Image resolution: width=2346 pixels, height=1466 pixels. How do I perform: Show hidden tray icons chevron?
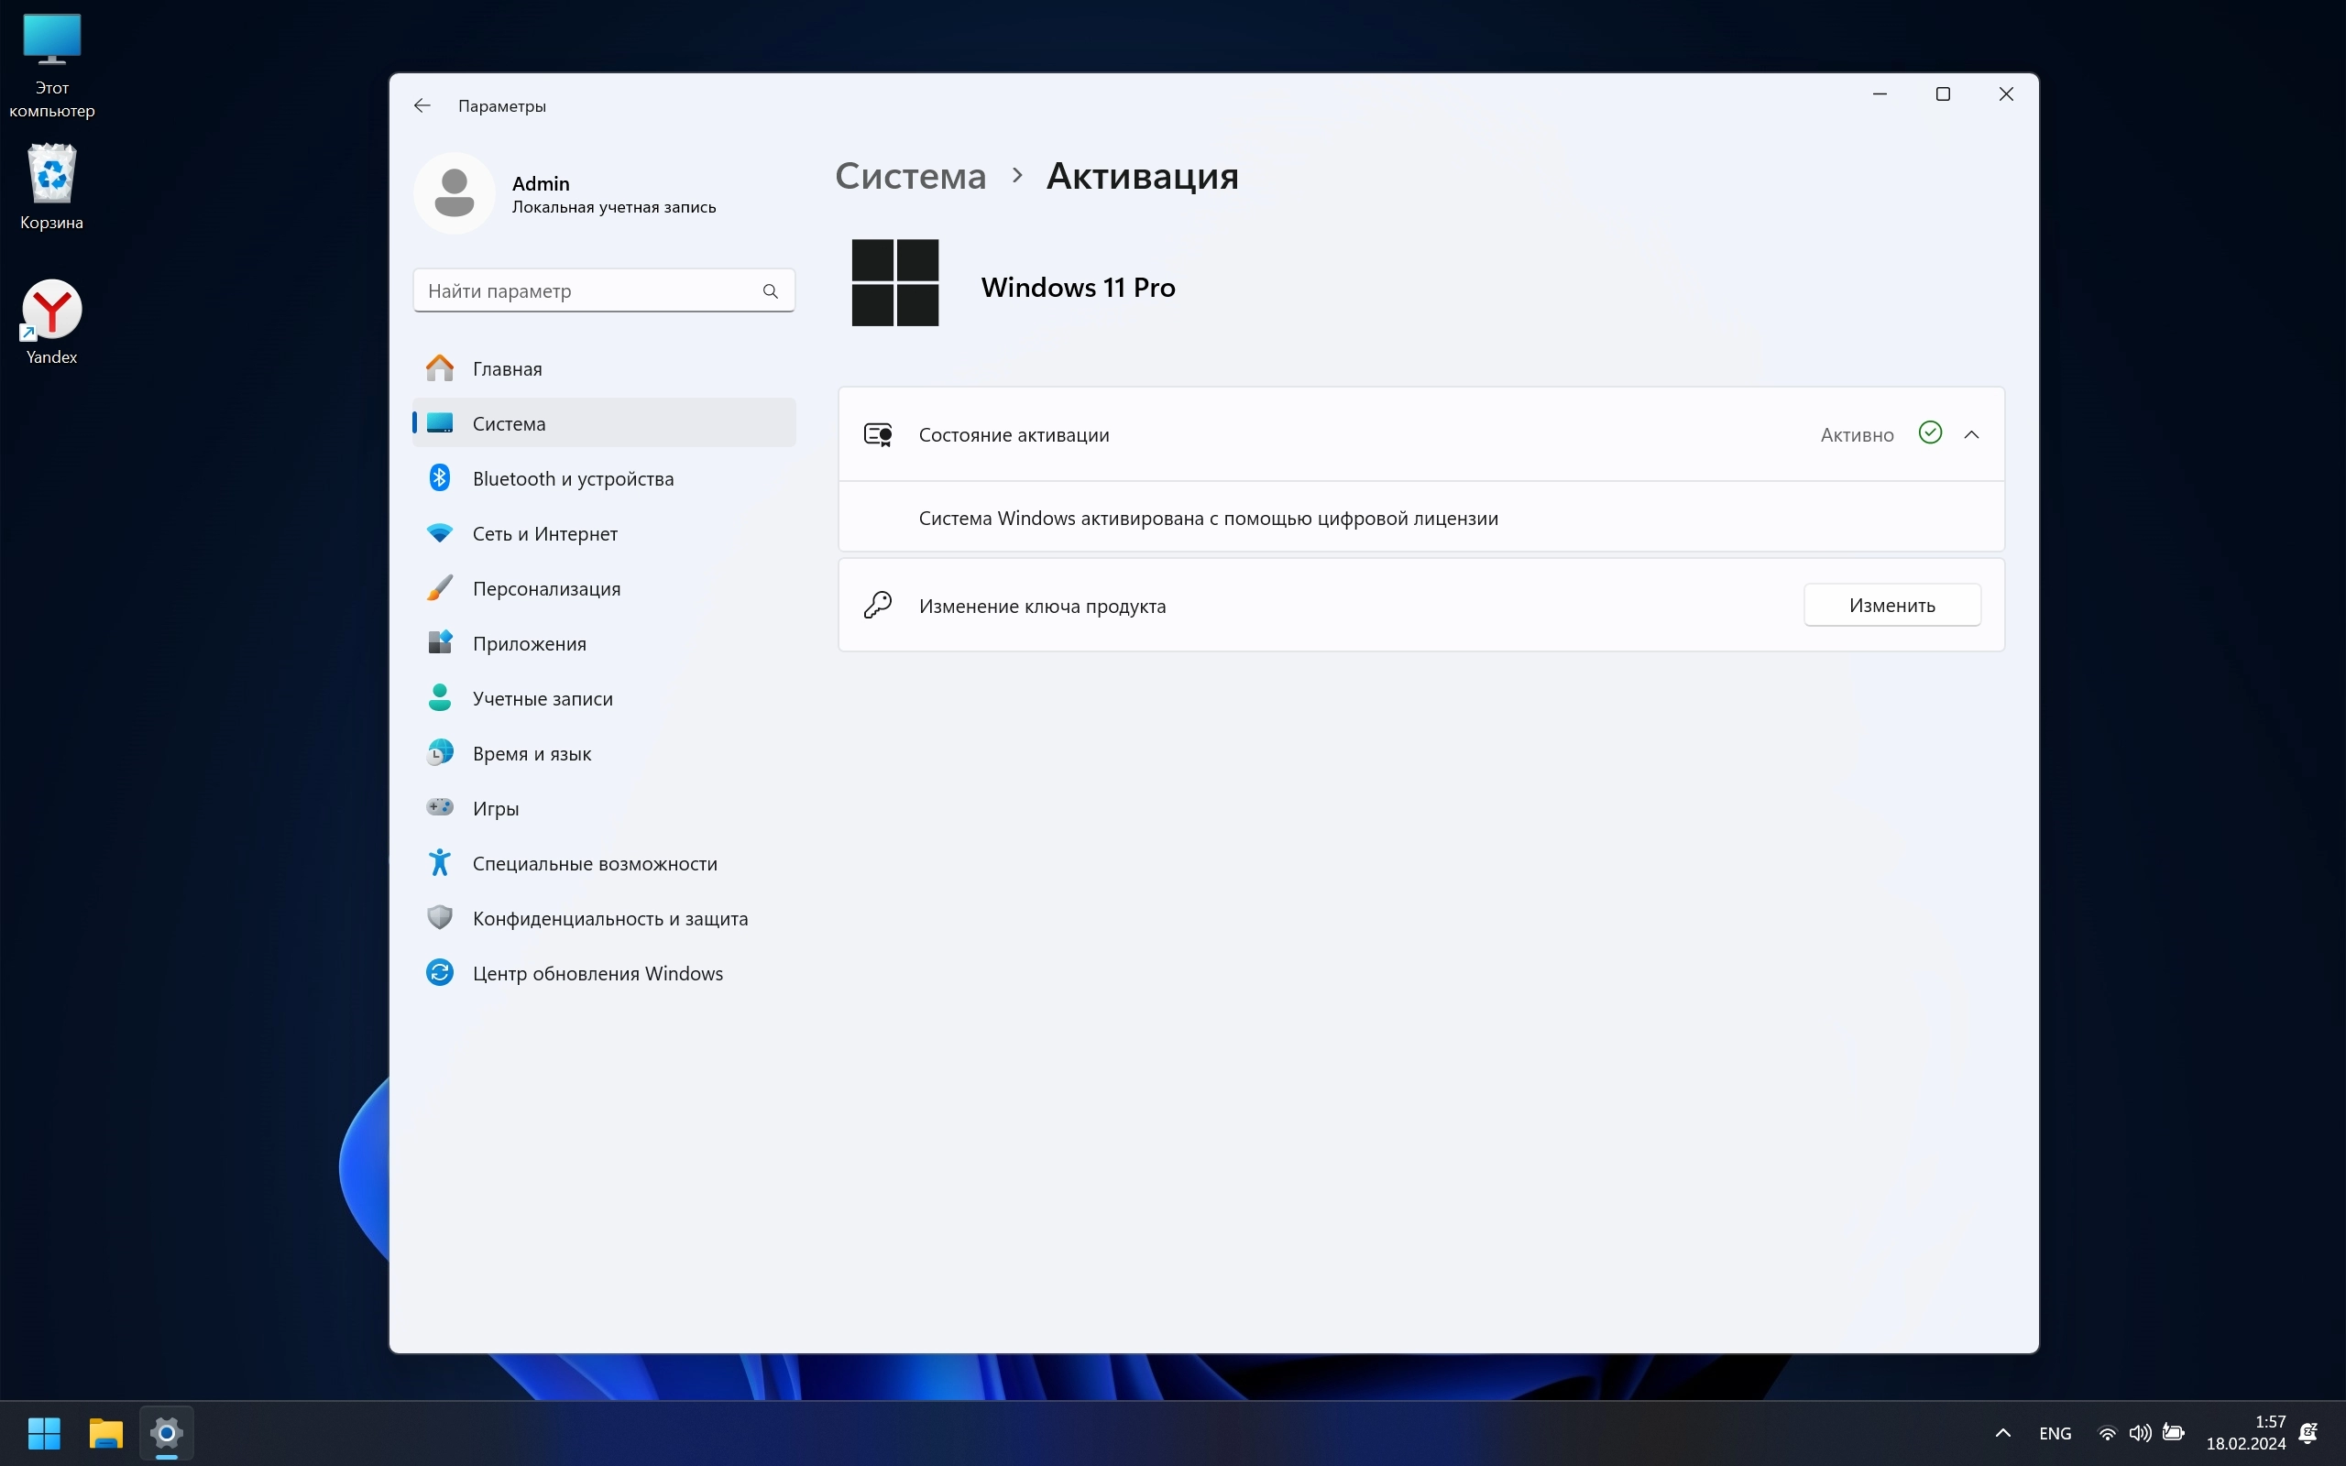2003,1433
